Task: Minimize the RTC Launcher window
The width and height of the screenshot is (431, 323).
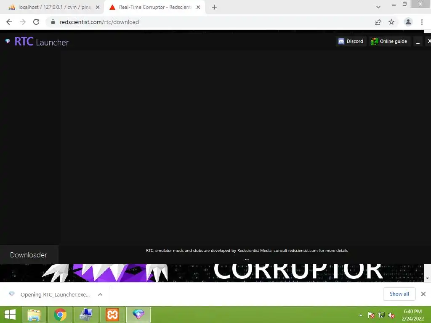Action: 418,42
